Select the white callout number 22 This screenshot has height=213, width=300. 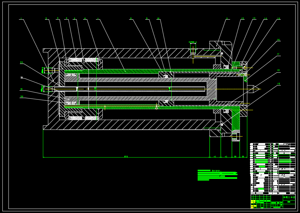(x=22, y=77)
